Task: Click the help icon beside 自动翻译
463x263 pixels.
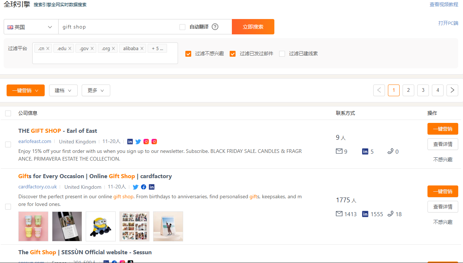Action: click(x=215, y=27)
